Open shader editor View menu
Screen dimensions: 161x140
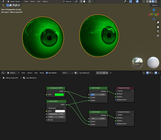coord(23,73)
